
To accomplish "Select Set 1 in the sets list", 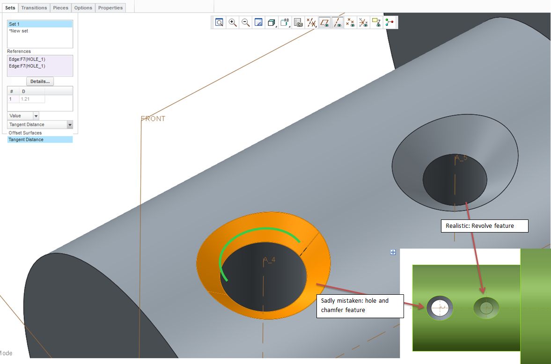I will point(40,24).
